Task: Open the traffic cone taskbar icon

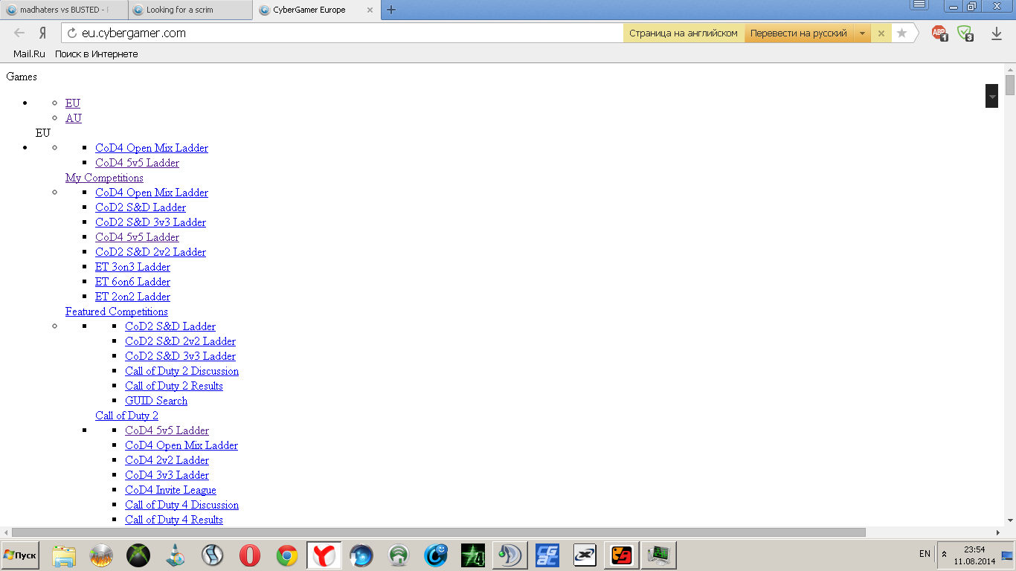Action: tap(176, 555)
